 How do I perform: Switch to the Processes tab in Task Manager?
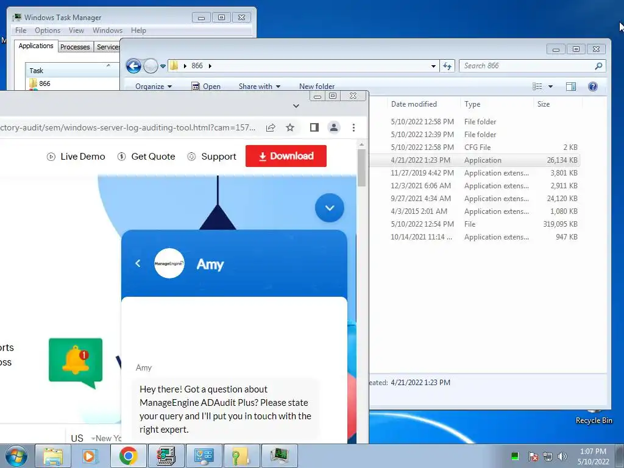point(75,47)
